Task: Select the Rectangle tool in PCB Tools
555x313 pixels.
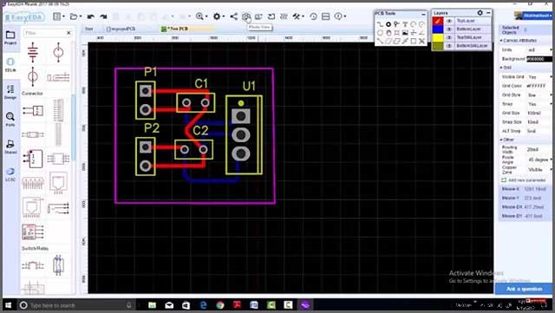Action: pyautogui.click(x=413, y=42)
